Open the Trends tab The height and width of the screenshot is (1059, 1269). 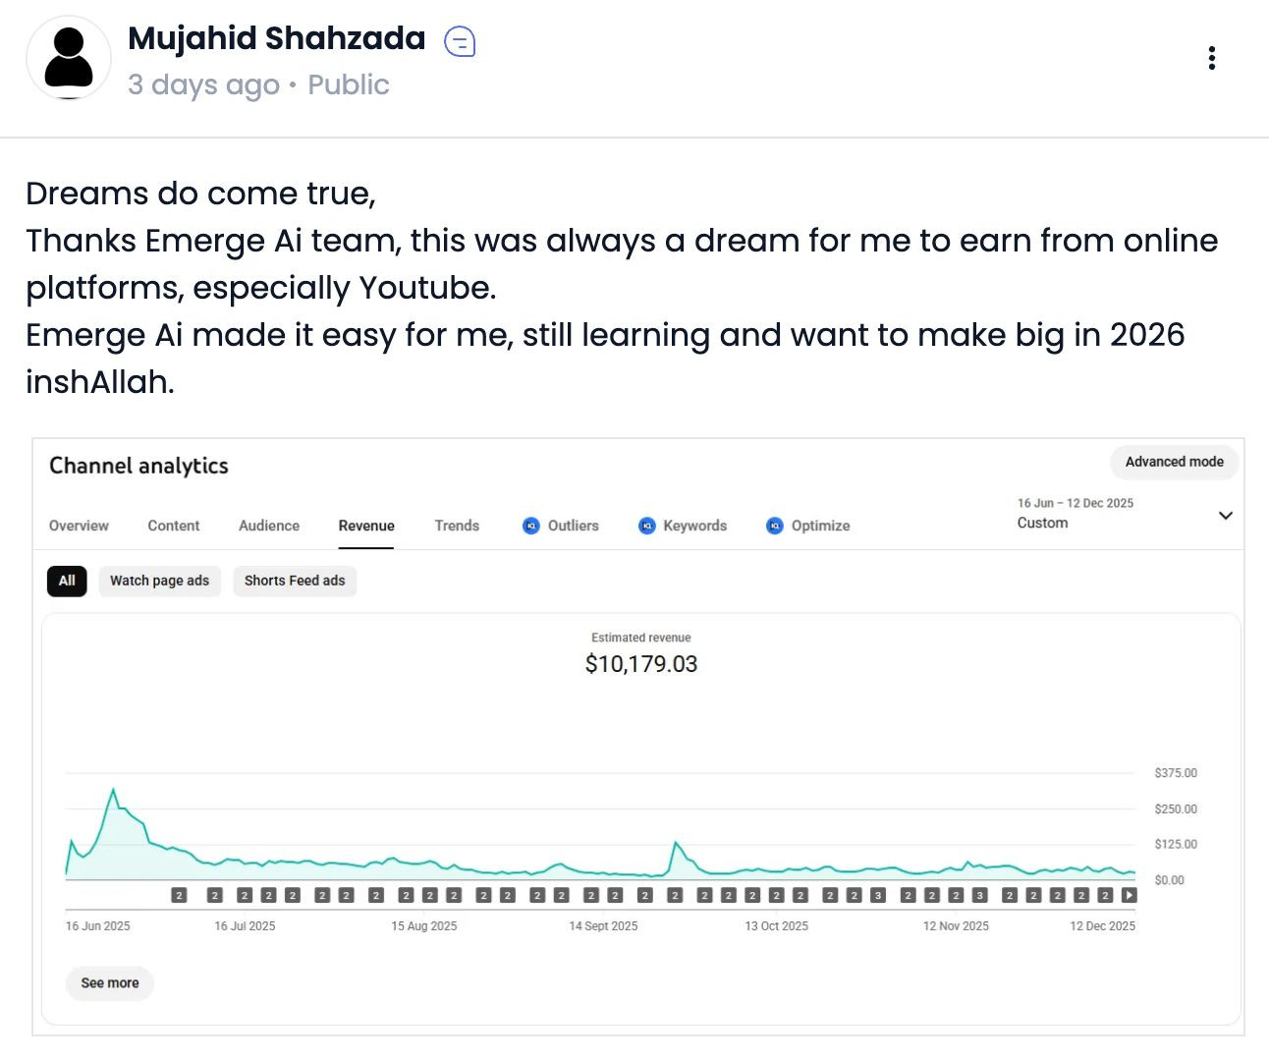(457, 526)
